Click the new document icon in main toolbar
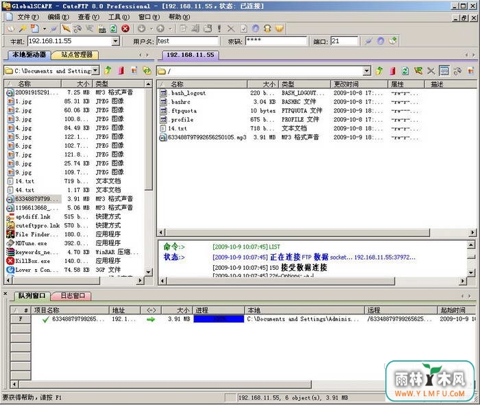 34,29
